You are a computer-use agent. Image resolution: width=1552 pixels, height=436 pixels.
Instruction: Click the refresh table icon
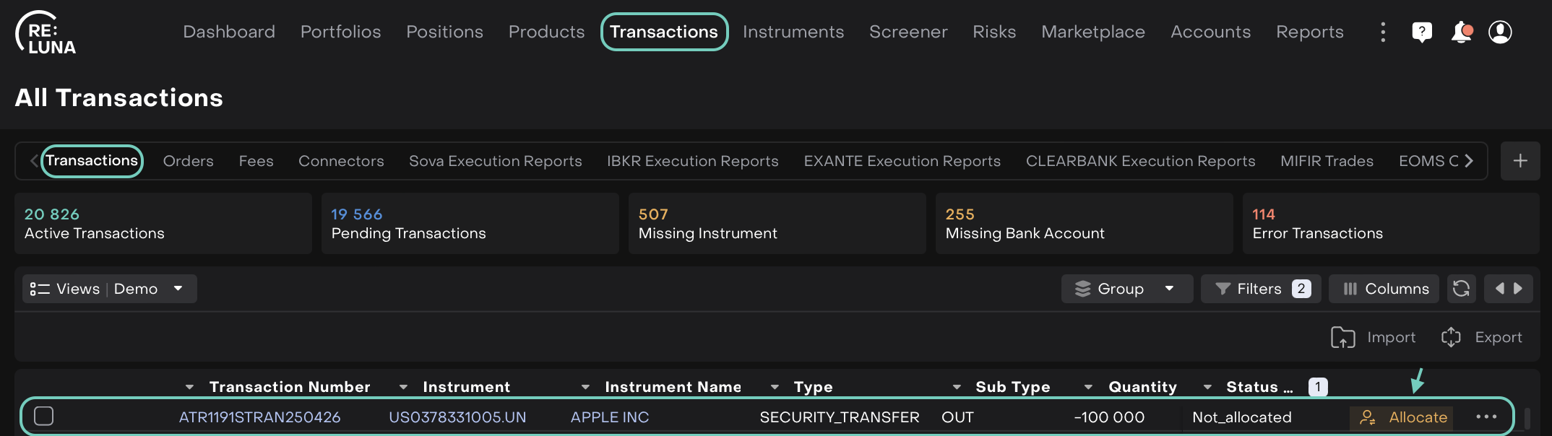pyautogui.click(x=1461, y=289)
